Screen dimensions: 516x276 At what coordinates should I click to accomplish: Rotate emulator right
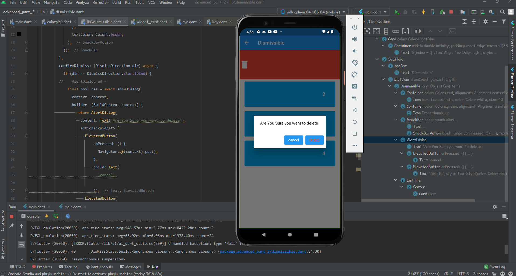coord(355,75)
